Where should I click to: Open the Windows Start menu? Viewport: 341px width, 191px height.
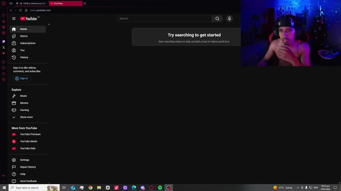4,188
